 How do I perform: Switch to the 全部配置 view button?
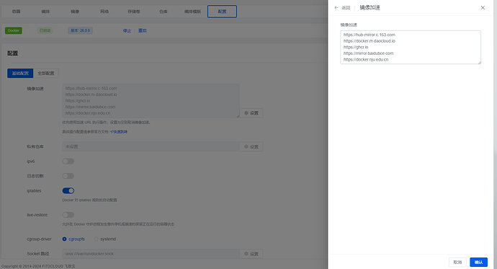tap(46, 74)
